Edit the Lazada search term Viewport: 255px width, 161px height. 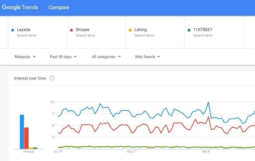click(24, 30)
